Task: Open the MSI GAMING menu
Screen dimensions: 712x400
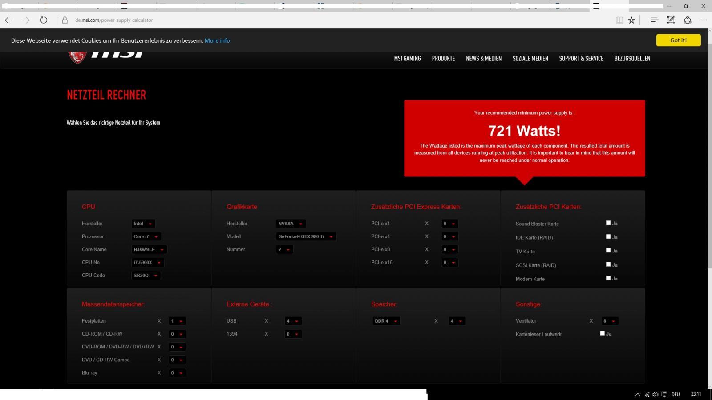Action: tap(407, 59)
